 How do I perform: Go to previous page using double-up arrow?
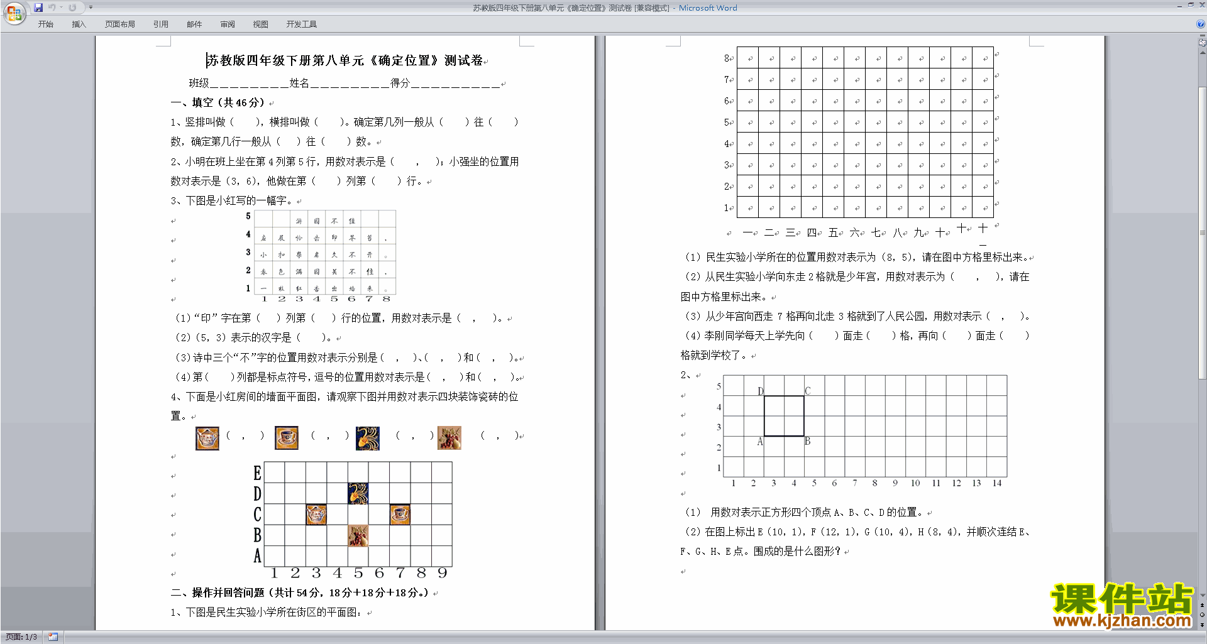pos(1203,605)
